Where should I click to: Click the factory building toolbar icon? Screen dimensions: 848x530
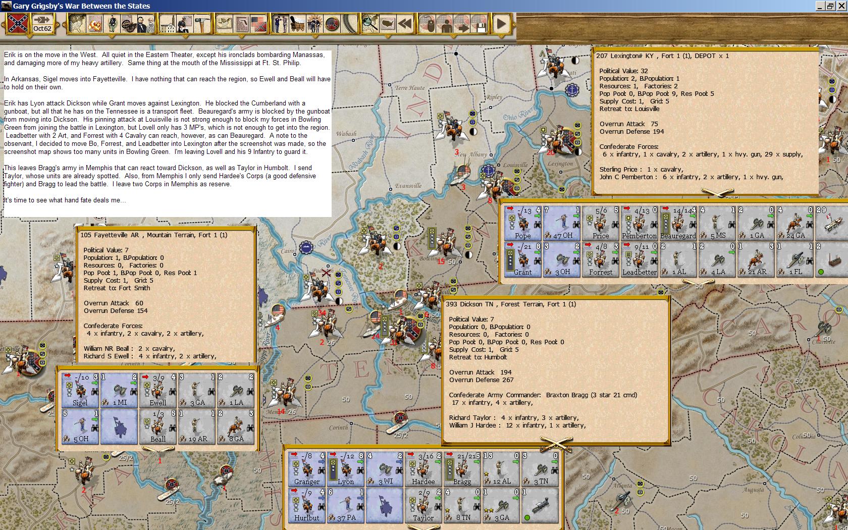point(168,23)
